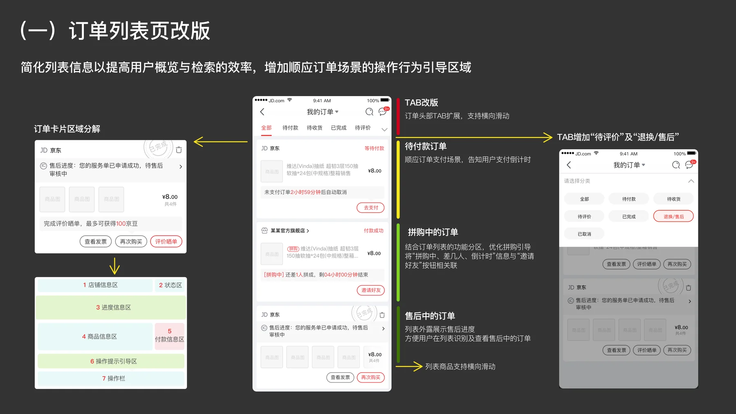Select the 待评价 category chip

(584, 216)
